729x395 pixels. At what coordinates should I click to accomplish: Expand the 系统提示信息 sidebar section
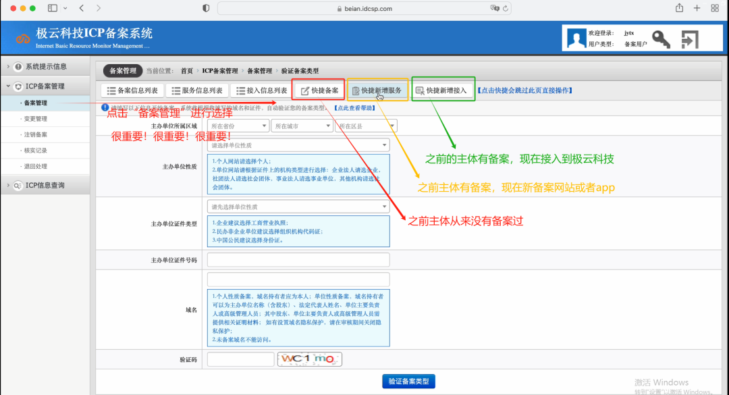(x=45, y=66)
